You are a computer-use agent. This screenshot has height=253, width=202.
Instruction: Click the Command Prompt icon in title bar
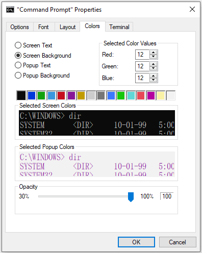[x=10, y=10]
